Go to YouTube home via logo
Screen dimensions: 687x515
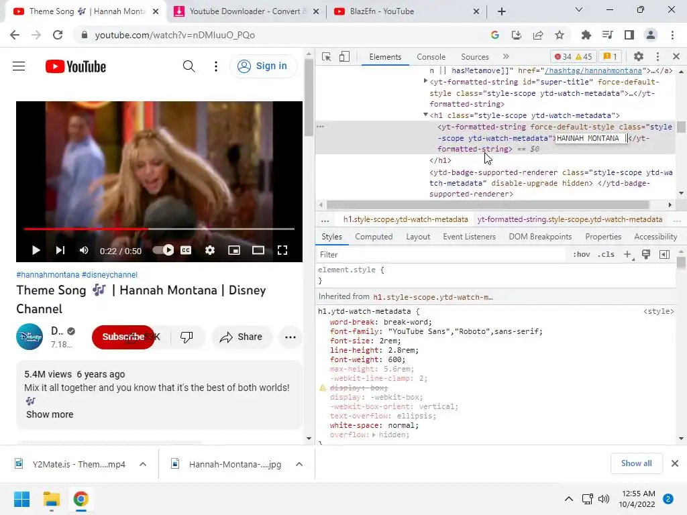pyautogui.click(x=75, y=66)
